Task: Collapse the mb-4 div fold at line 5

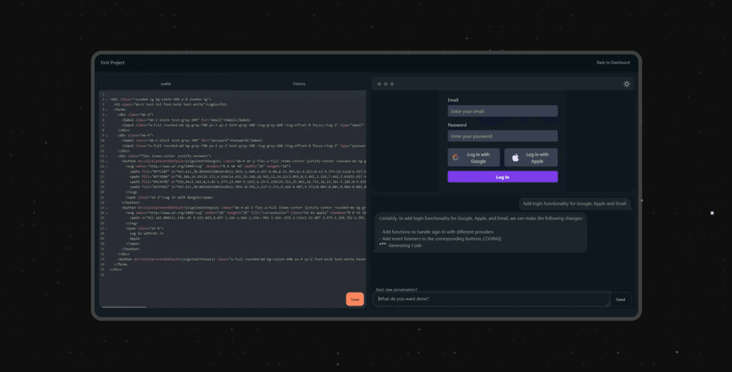Action: (107, 115)
